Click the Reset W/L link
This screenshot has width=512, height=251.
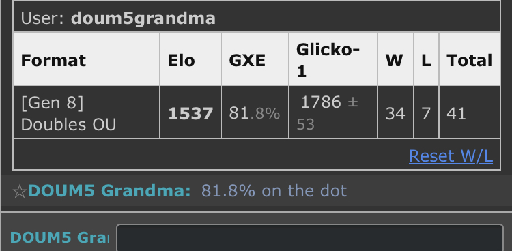[451, 156]
